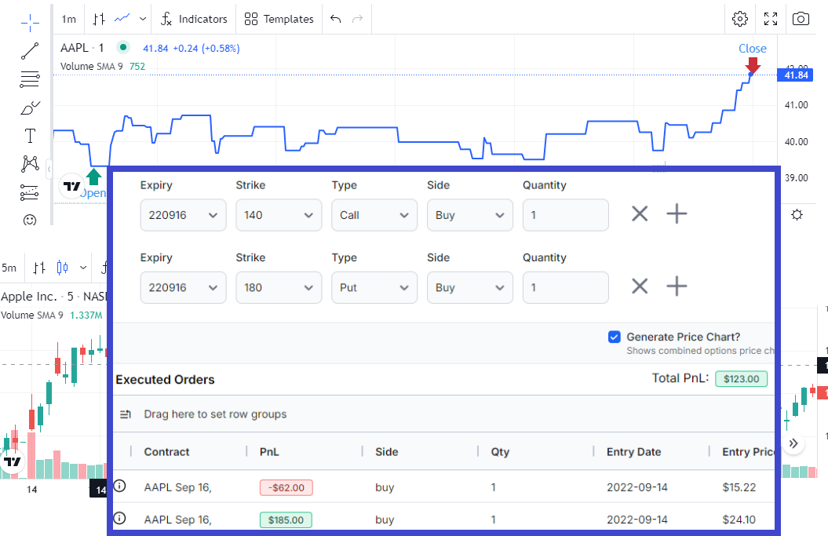This screenshot has height=536, width=828.
Task: Open the Side dropdown in the Put row
Action: tap(470, 287)
